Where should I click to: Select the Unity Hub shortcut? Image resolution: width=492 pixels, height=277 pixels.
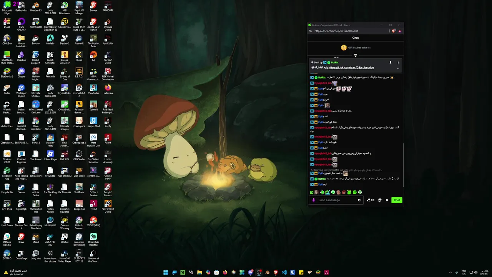36,255
